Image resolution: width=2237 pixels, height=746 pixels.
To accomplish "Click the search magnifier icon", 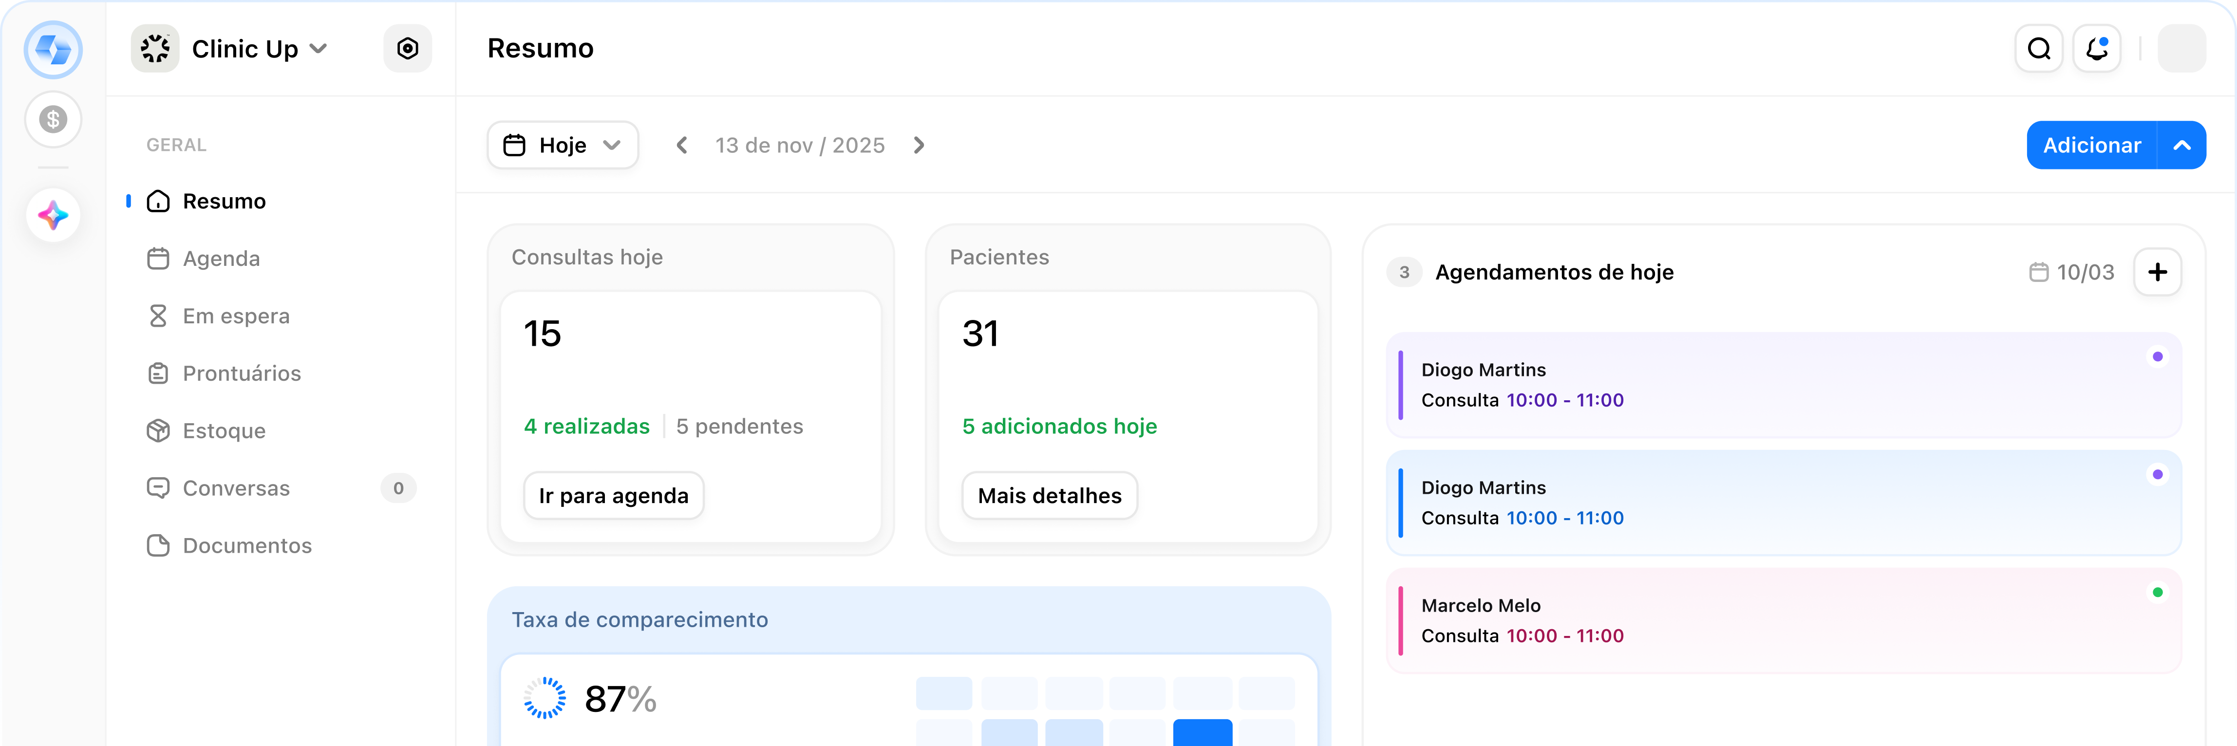I will 2038,49.
